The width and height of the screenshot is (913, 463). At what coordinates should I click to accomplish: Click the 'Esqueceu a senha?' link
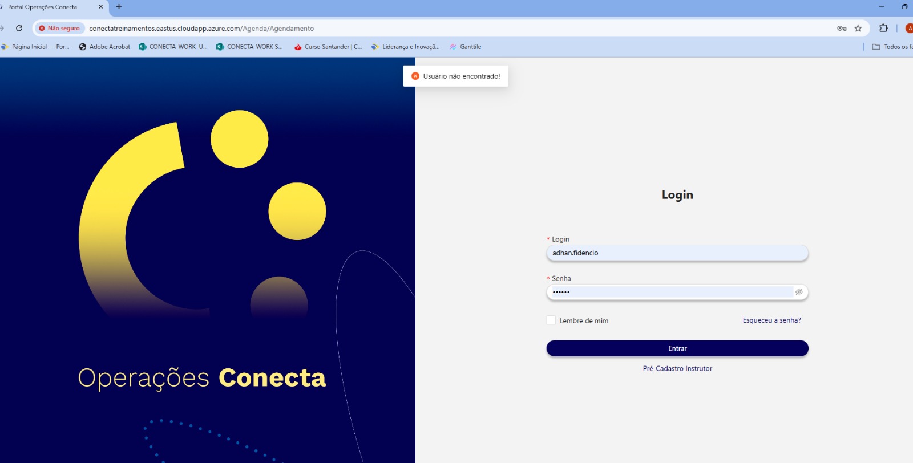coord(771,320)
